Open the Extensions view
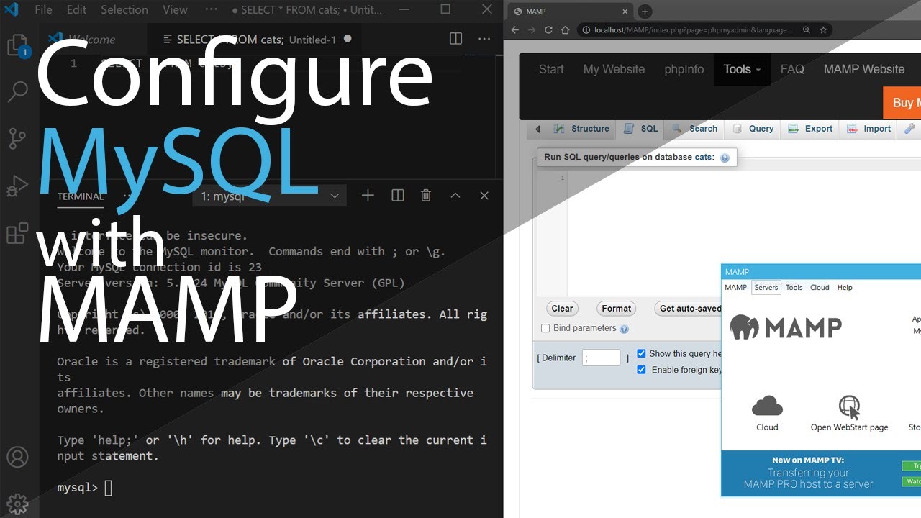Screen dimensions: 921x518 [17, 232]
